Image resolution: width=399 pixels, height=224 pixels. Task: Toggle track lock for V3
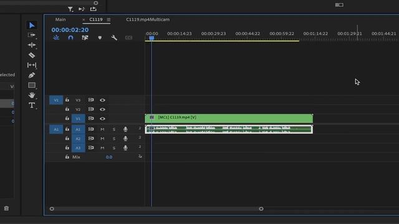point(67,100)
